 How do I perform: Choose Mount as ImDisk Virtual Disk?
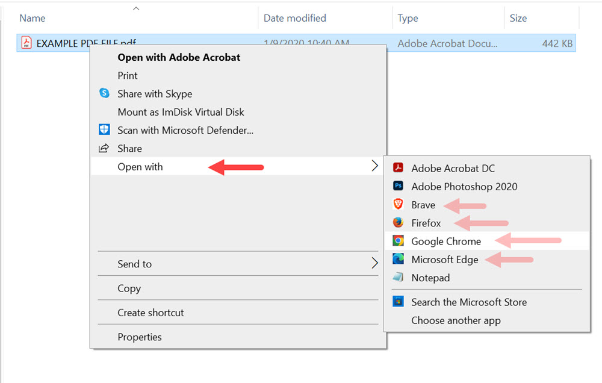181,112
